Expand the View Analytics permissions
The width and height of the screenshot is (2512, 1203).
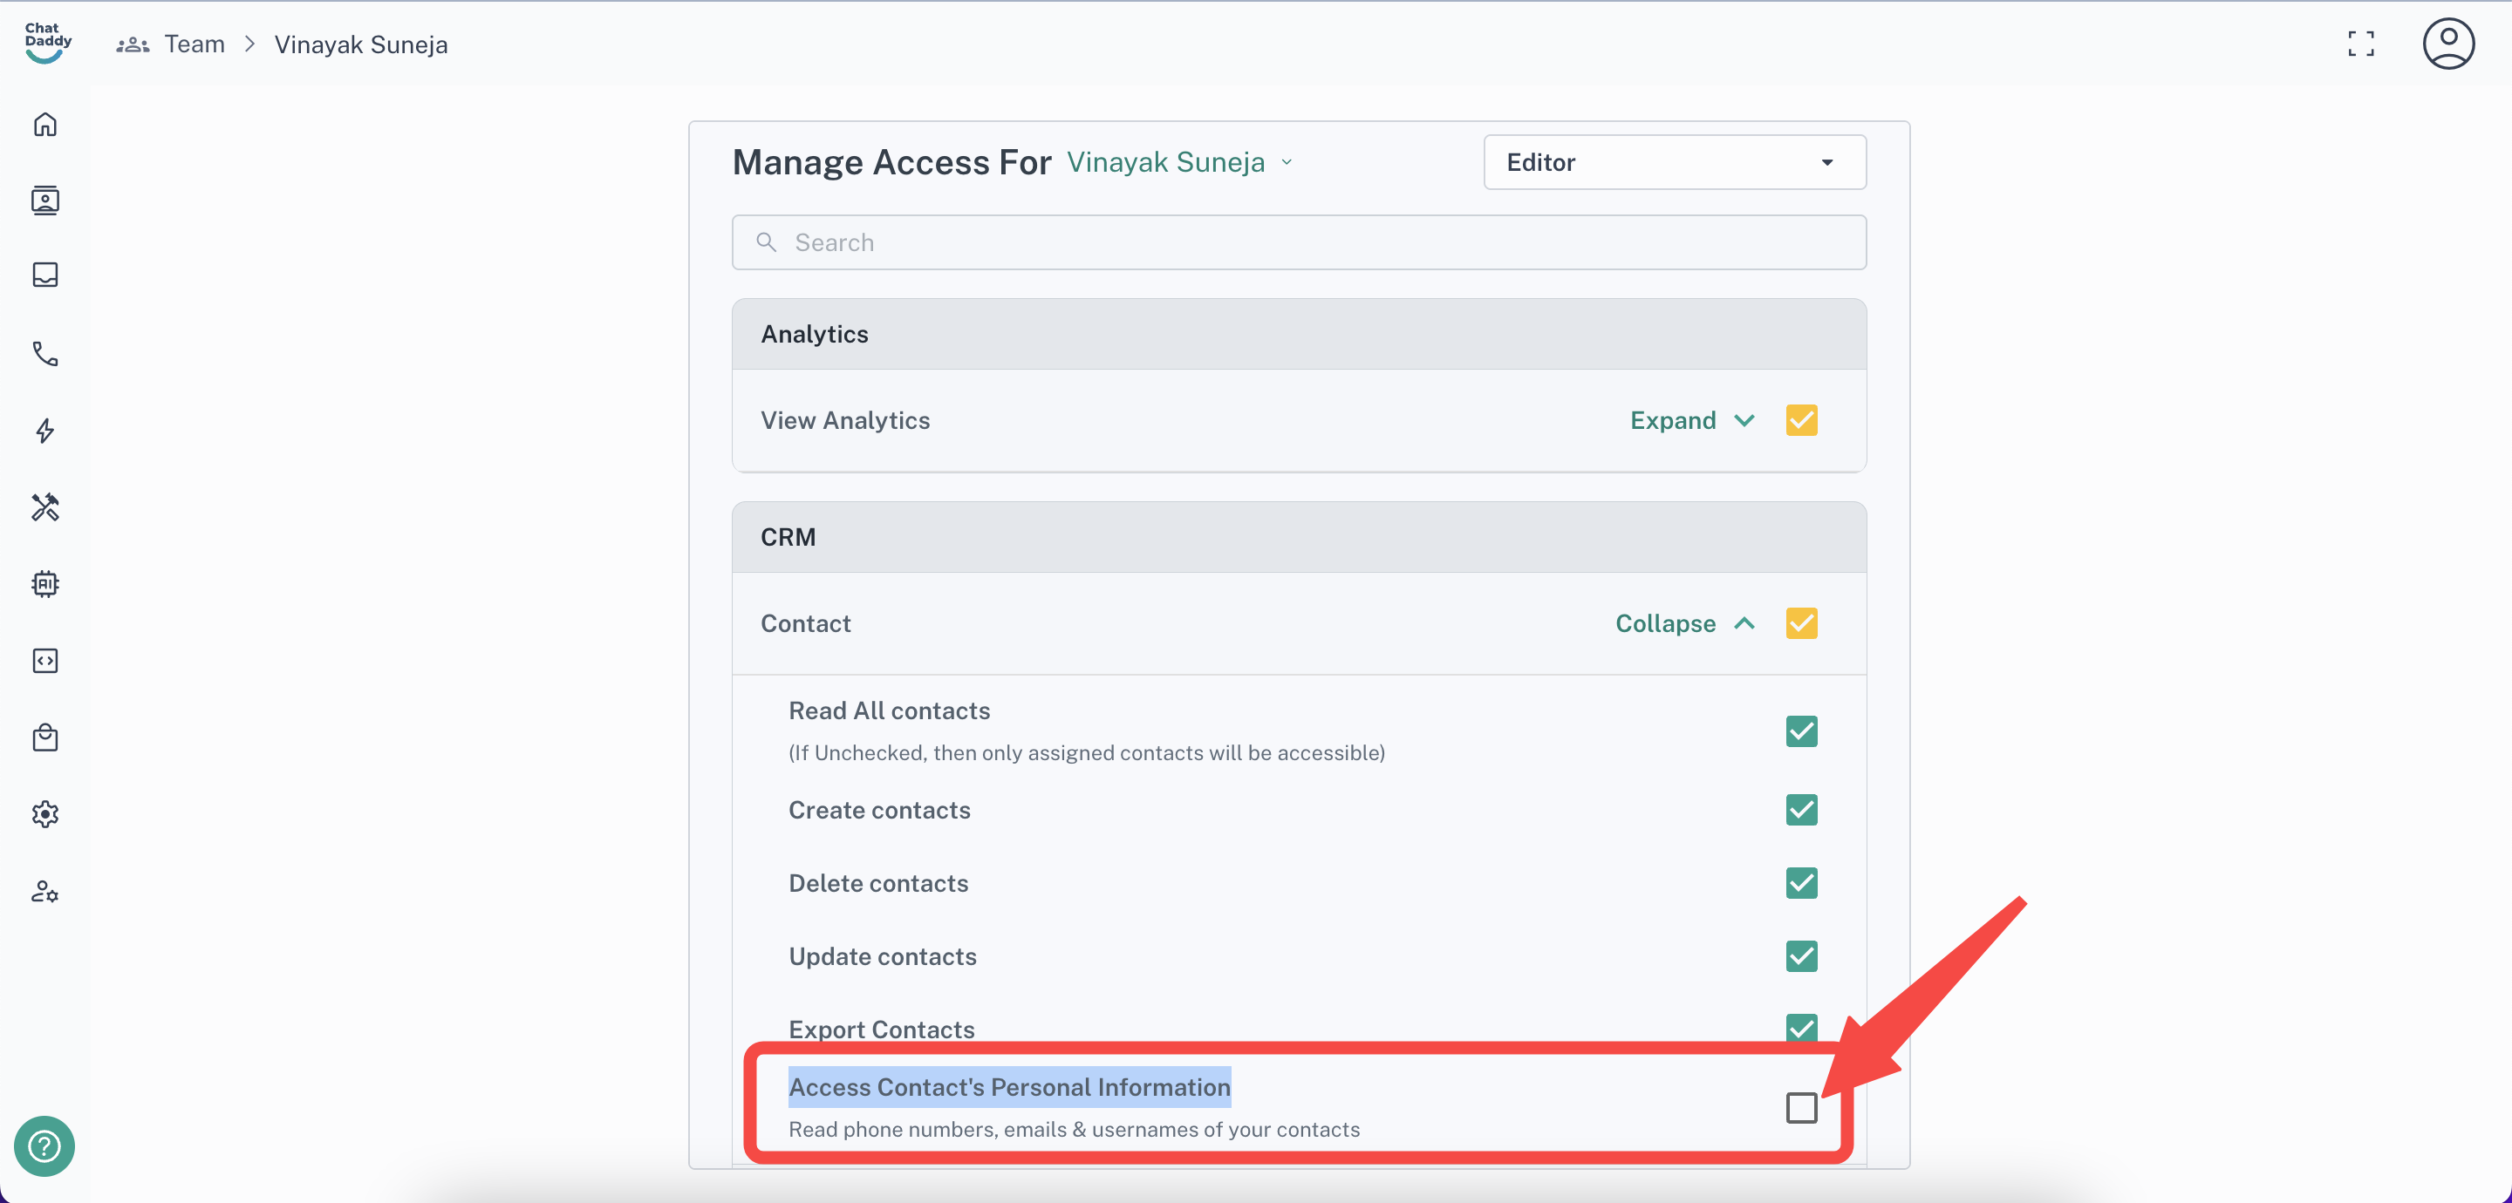click(x=1691, y=420)
